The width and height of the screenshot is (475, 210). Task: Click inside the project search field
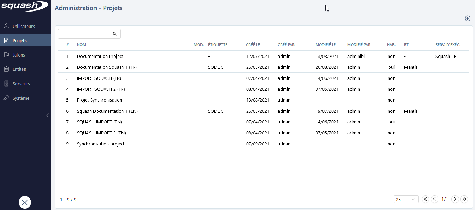click(x=86, y=33)
